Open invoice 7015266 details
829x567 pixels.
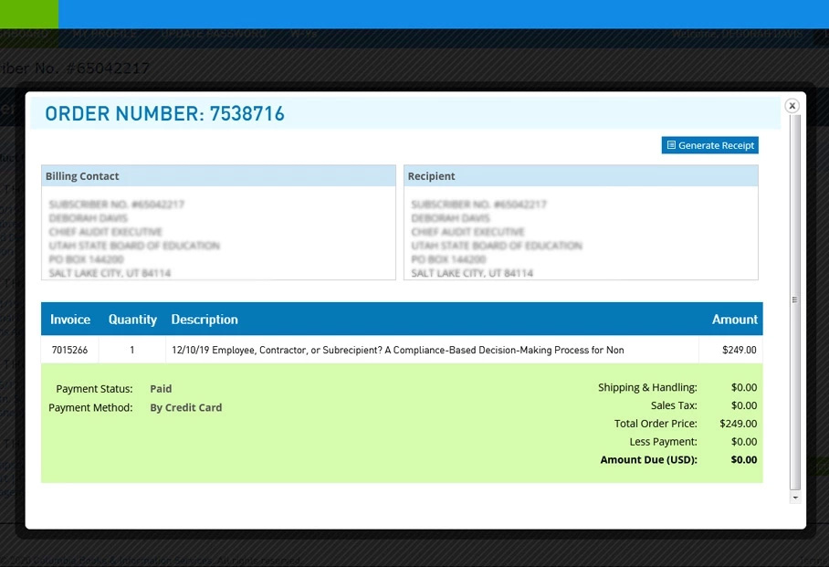tap(68, 349)
